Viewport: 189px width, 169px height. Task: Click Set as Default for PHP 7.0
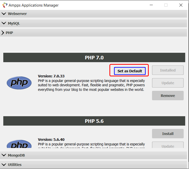pos(130,71)
